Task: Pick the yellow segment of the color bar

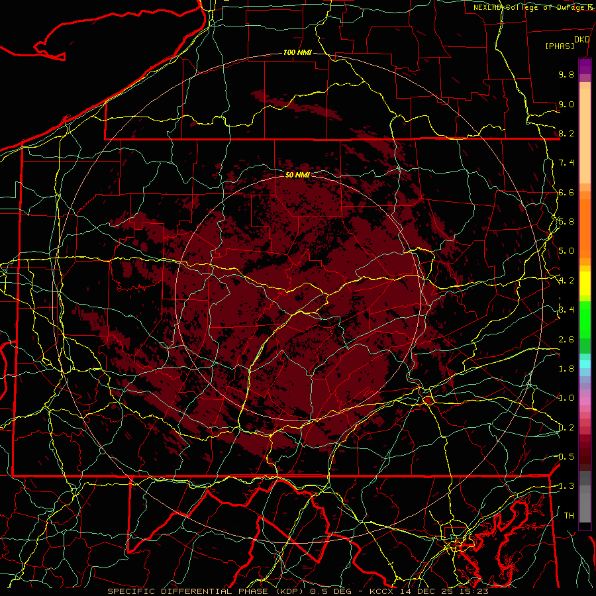Action: click(585, 283)
